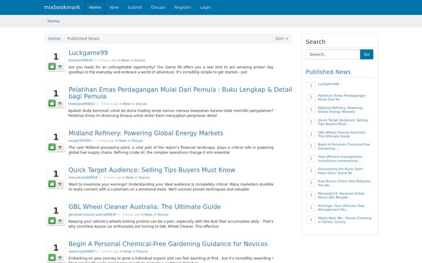422x263 pixels.
Task: Open sidebar link Maids Near Me - House Cleaning
Action: click(344, 220)
